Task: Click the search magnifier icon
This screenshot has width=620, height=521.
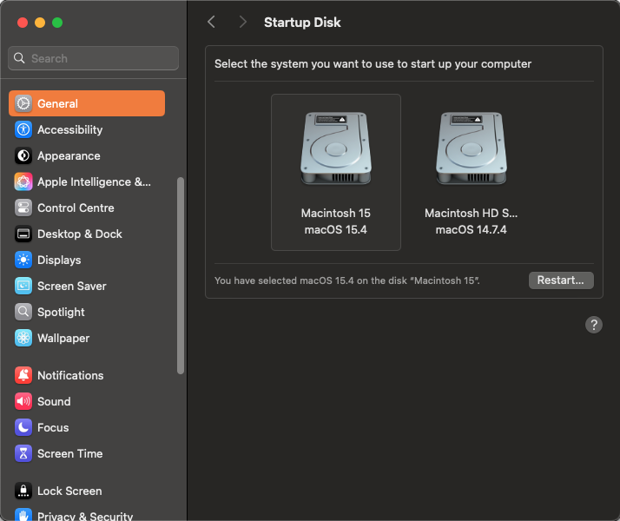Action: tap(19, 58)
